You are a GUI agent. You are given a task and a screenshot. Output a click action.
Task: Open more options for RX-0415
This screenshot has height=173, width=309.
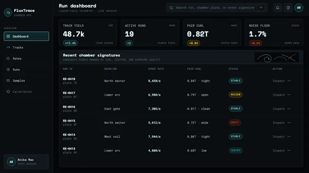pyautogui.click(x=289, y=122)
